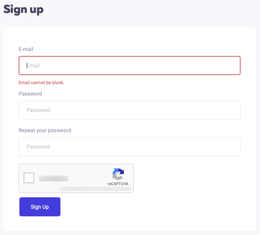Click the "Sign up" page heading

pyautogui.click(x=24, y=9)
